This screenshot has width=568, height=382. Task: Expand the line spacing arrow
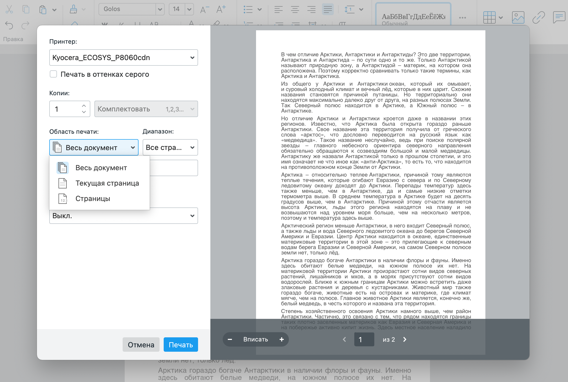pyautogui.click(x=361, y=10)
